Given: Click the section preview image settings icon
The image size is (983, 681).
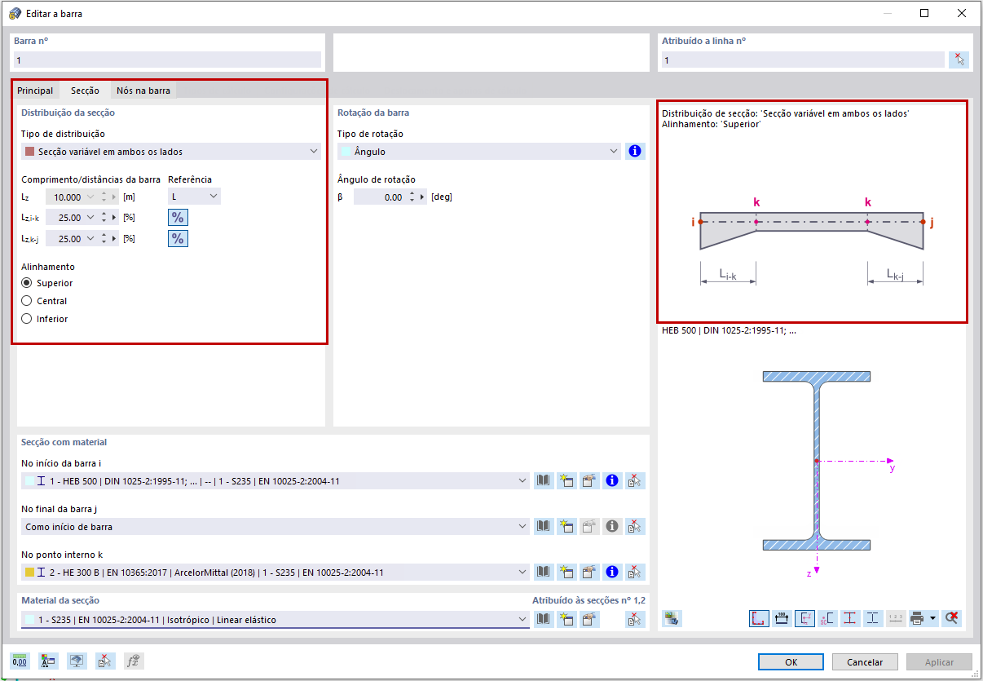Looking at the screenshot, I should coord(672,618).
